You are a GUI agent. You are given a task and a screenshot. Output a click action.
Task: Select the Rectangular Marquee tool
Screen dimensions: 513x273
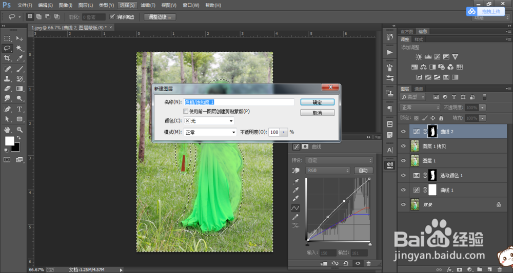pyautogui.click(x=7, y=38)
